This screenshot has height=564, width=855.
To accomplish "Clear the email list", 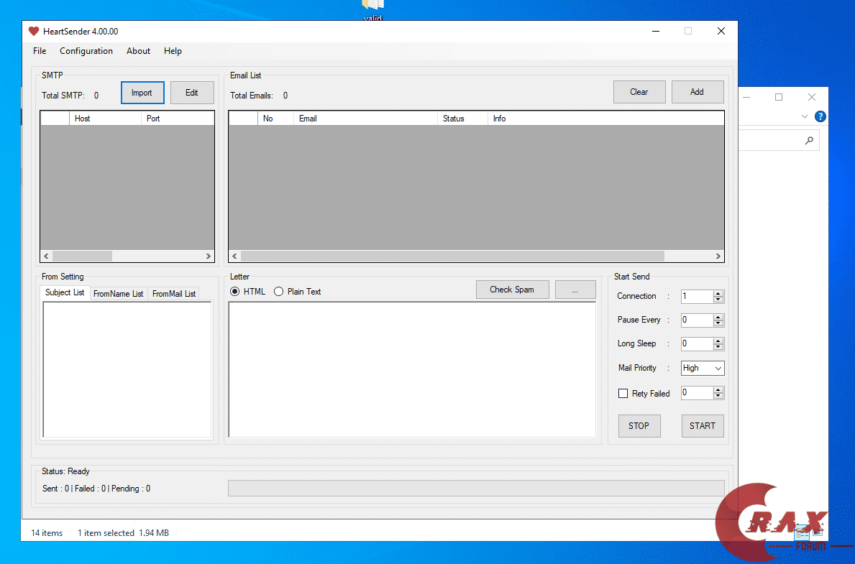I will point(639,92).
